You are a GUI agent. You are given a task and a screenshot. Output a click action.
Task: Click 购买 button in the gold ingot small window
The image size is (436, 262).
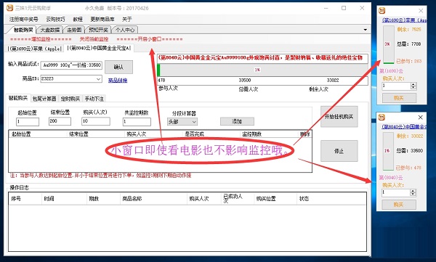[x=399, y=205]
